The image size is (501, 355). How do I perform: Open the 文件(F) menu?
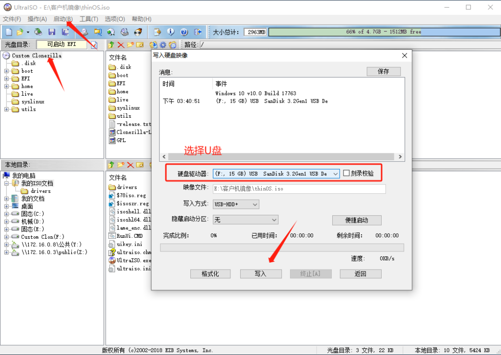pyautogui.click(x=12, y=19)
